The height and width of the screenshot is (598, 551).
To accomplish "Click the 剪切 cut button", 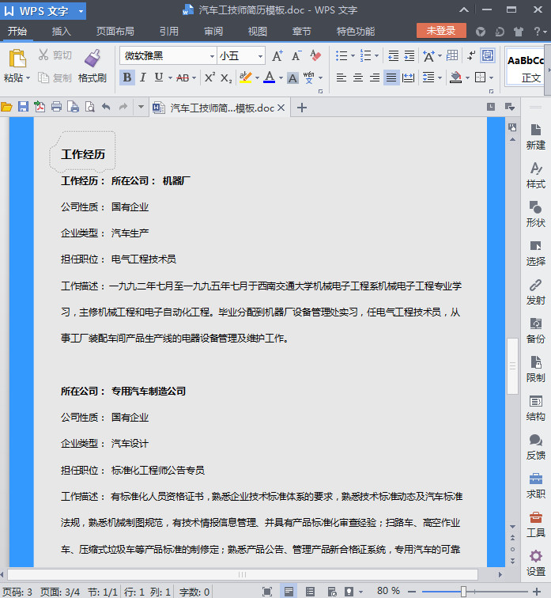I will click(55, 55).
